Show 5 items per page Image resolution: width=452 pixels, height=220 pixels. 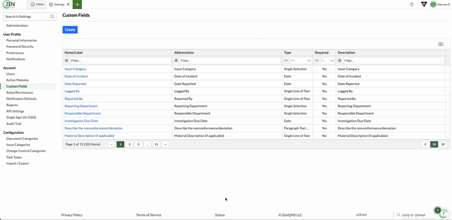[x=425, y=144]
